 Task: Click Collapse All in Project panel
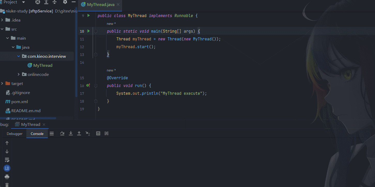tap(55, 2)
